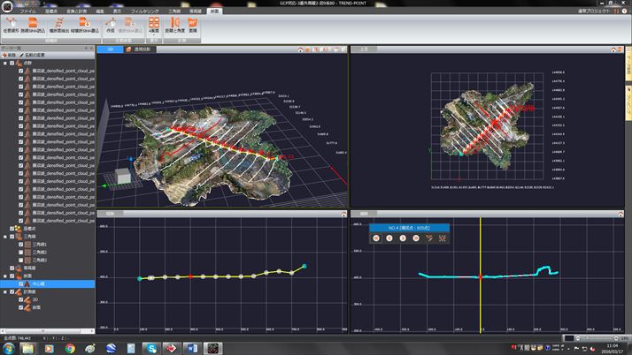632x355 pixels.
Task: Open the フィルタリング ribbon tab
Action: (x=144, y=11)
